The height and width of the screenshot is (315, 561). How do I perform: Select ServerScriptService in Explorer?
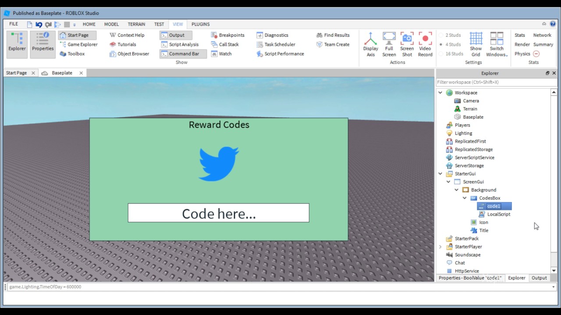[x=474, y=157]
